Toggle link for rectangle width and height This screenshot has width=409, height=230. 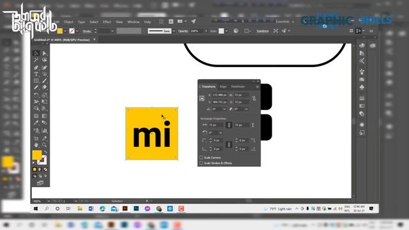(x=229, y=125)
